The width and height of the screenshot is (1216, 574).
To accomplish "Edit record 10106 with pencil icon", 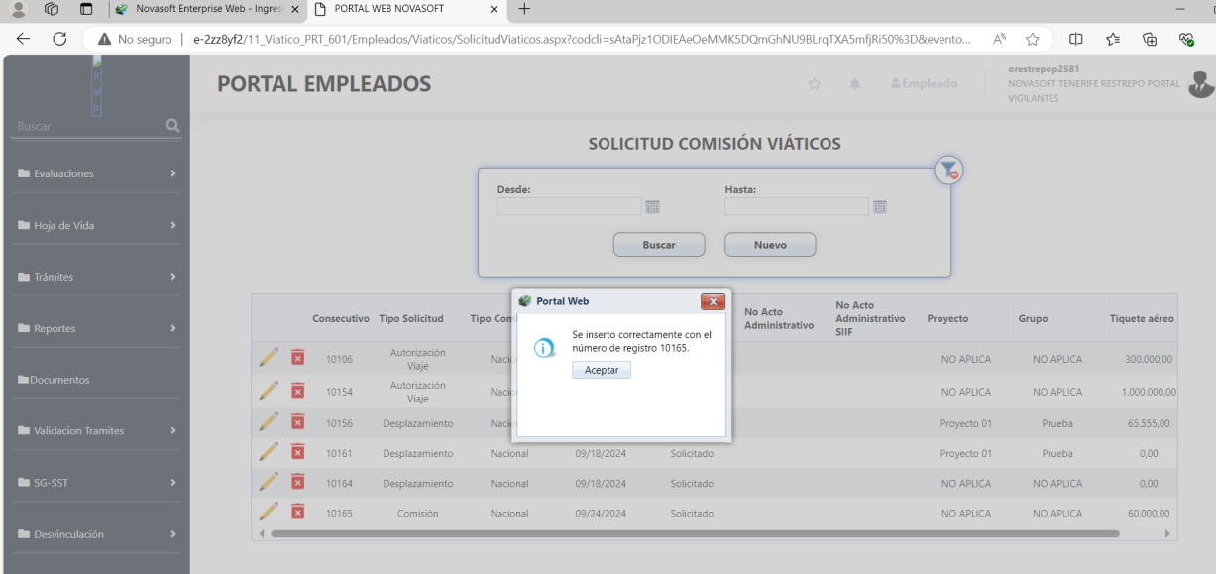I will 269,357.
